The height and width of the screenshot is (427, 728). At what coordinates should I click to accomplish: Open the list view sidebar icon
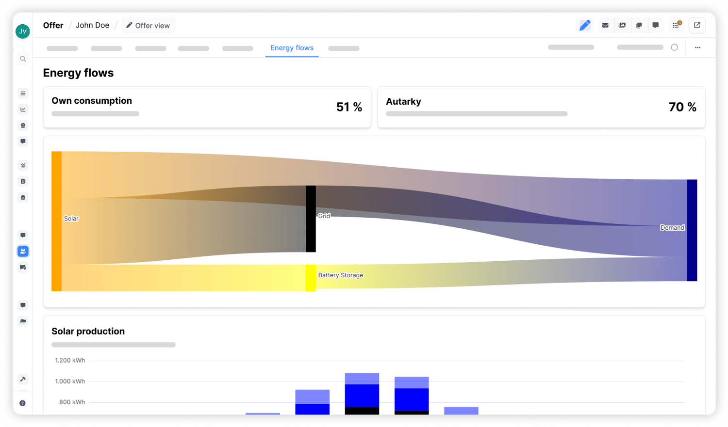click(23, 93)
